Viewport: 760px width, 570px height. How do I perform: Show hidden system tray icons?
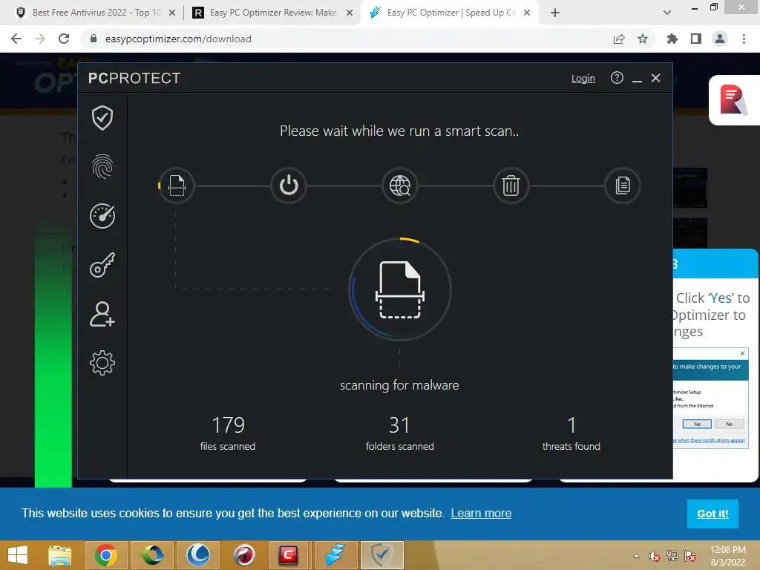tap(636, 557)
